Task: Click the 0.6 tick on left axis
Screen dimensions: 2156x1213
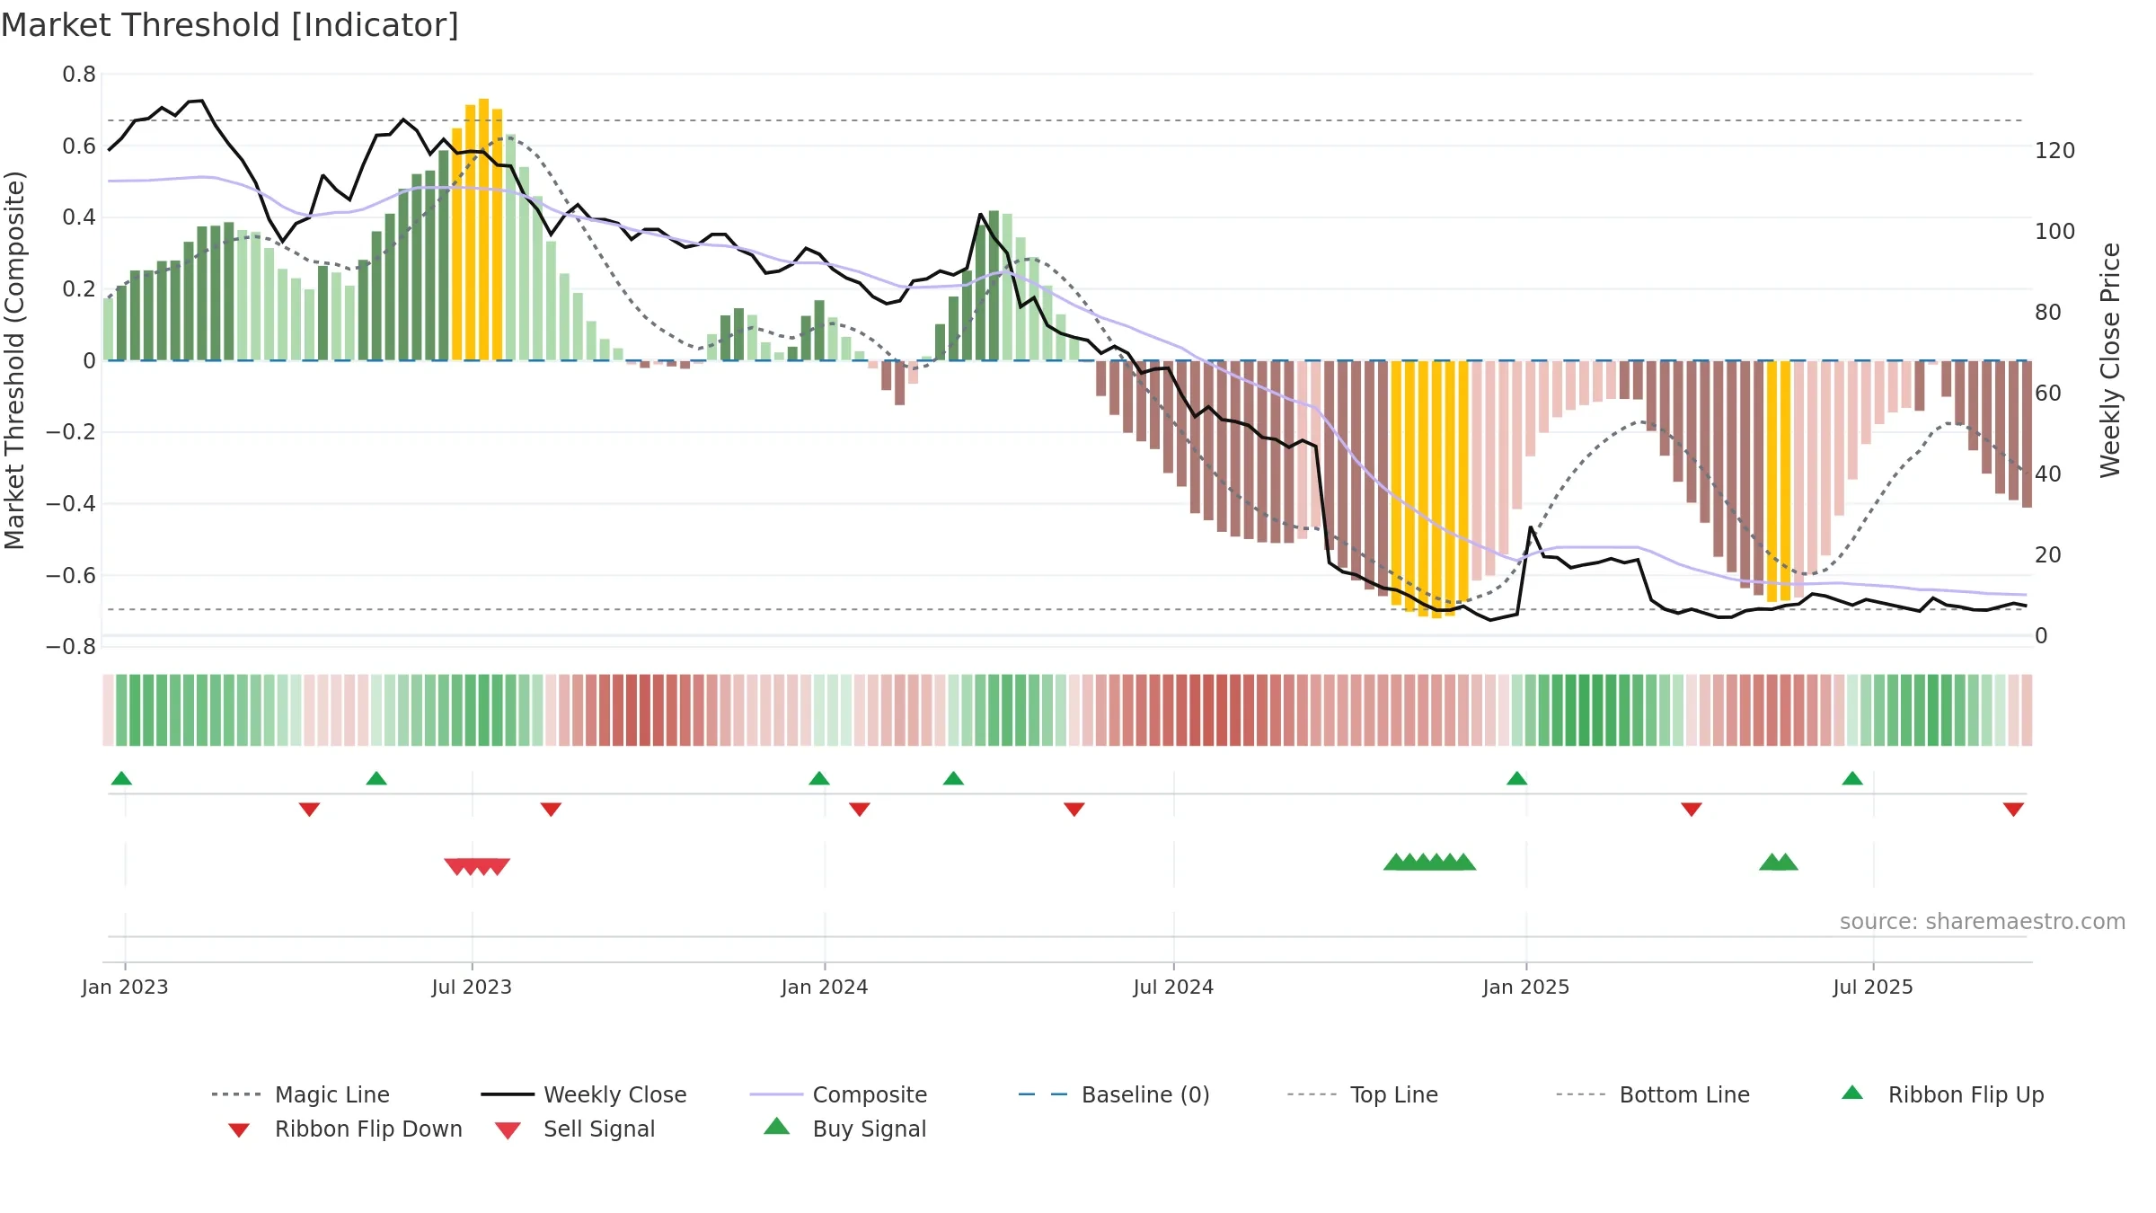Action: pyautogui.click(x=79, y=146)
